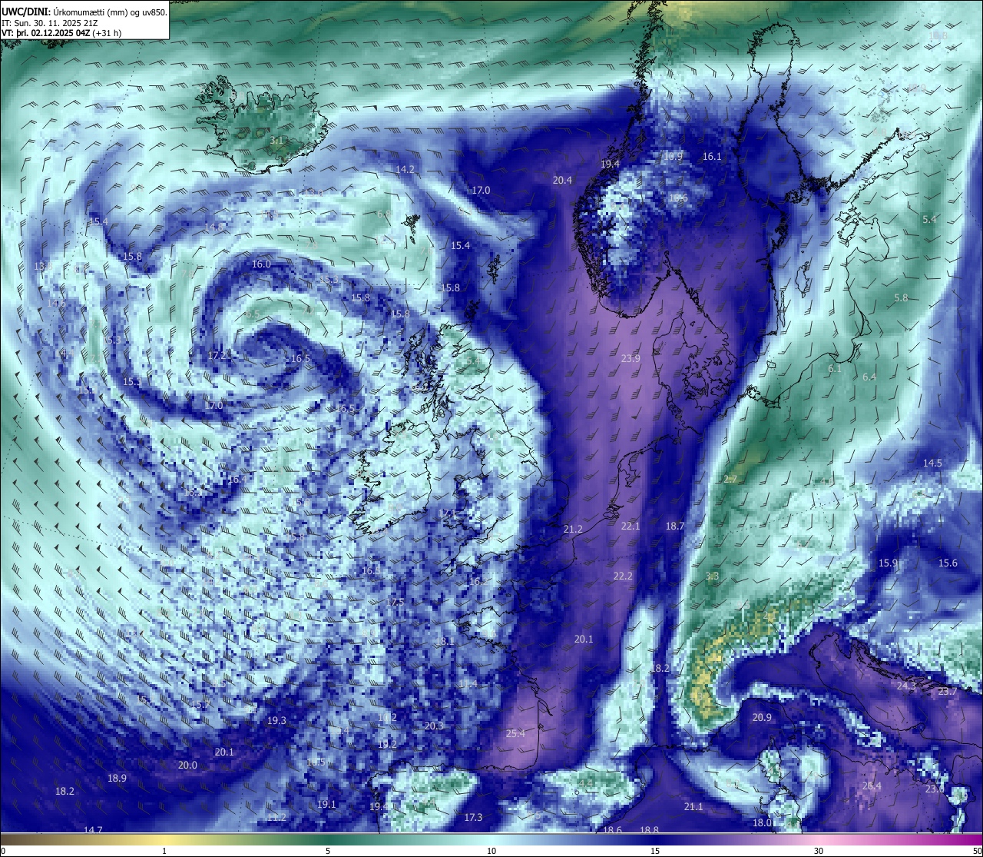Select the 23.7 value on the map
983x857 pixels.
click(948, 692)
